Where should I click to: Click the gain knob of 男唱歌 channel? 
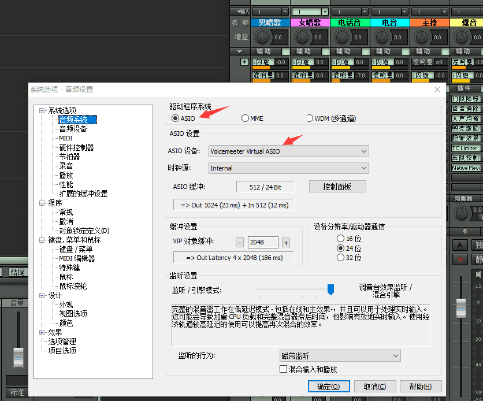[263, 37]
